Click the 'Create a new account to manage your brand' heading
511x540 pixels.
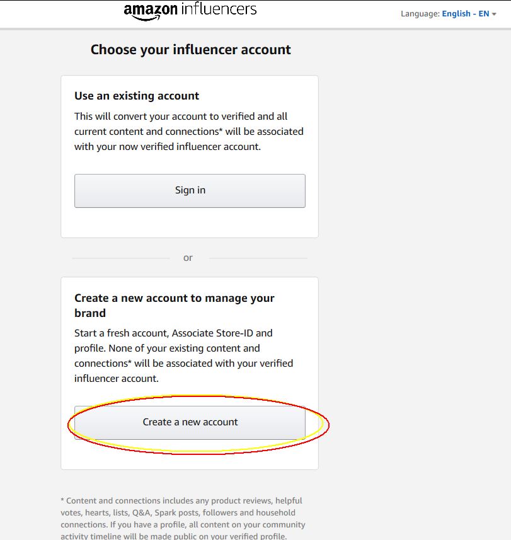click(174, 305)
